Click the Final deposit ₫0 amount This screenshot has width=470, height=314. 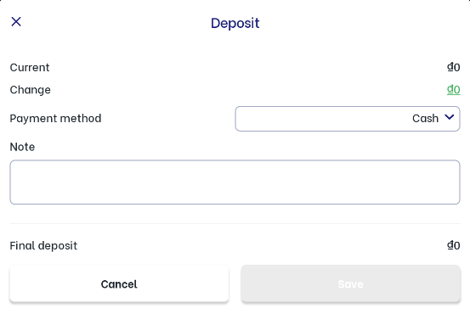pos(453,245)
